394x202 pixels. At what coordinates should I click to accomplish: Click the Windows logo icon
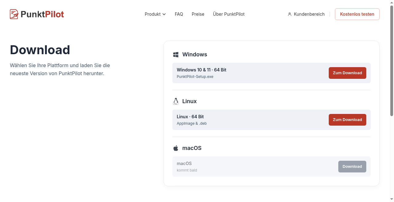(176, 55)
